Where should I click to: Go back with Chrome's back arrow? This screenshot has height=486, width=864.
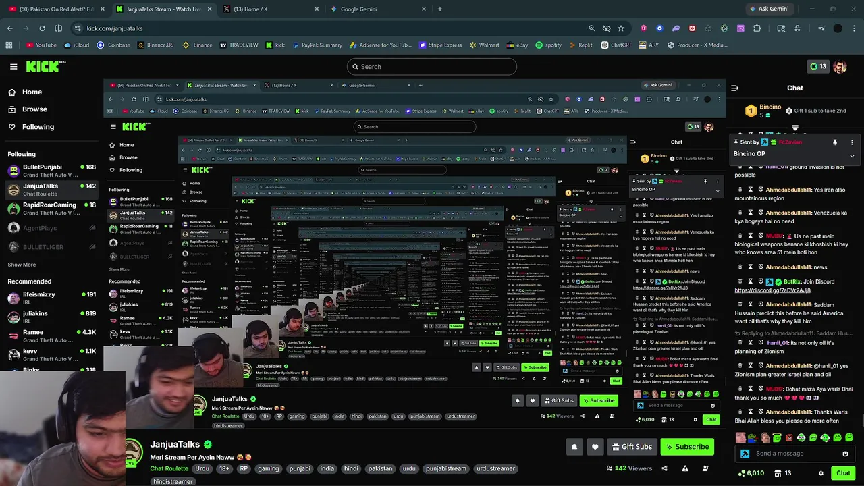9,28
